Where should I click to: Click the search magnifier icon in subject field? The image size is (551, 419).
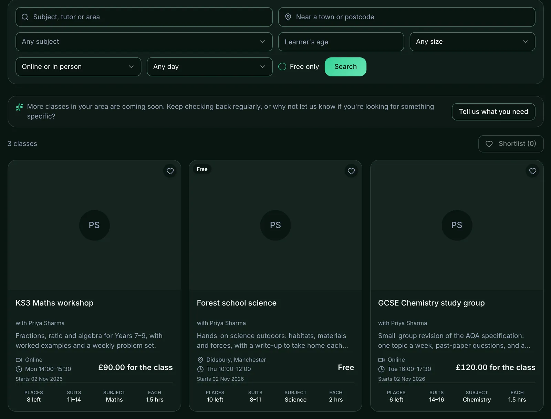(x=25, y=17)
